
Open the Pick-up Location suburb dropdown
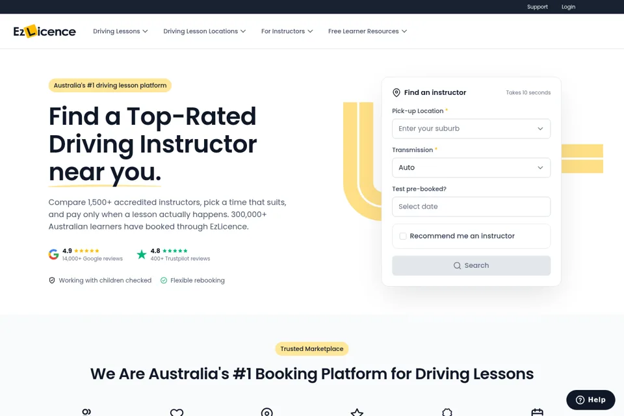[471, 129]
